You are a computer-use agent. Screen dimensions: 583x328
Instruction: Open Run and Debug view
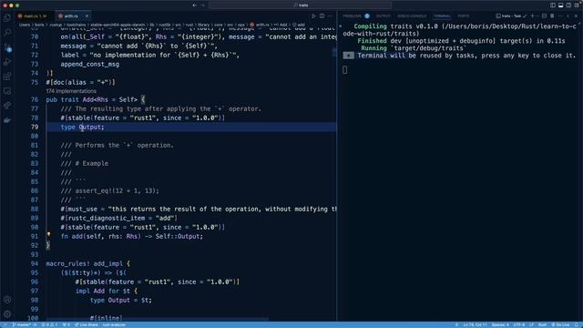(7, 62)
